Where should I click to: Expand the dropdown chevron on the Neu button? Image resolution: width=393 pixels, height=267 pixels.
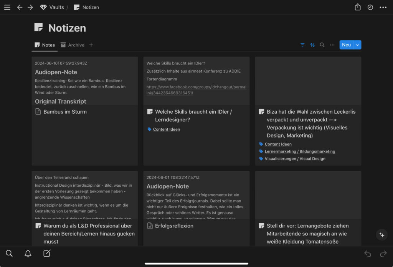tap(357, 45)
